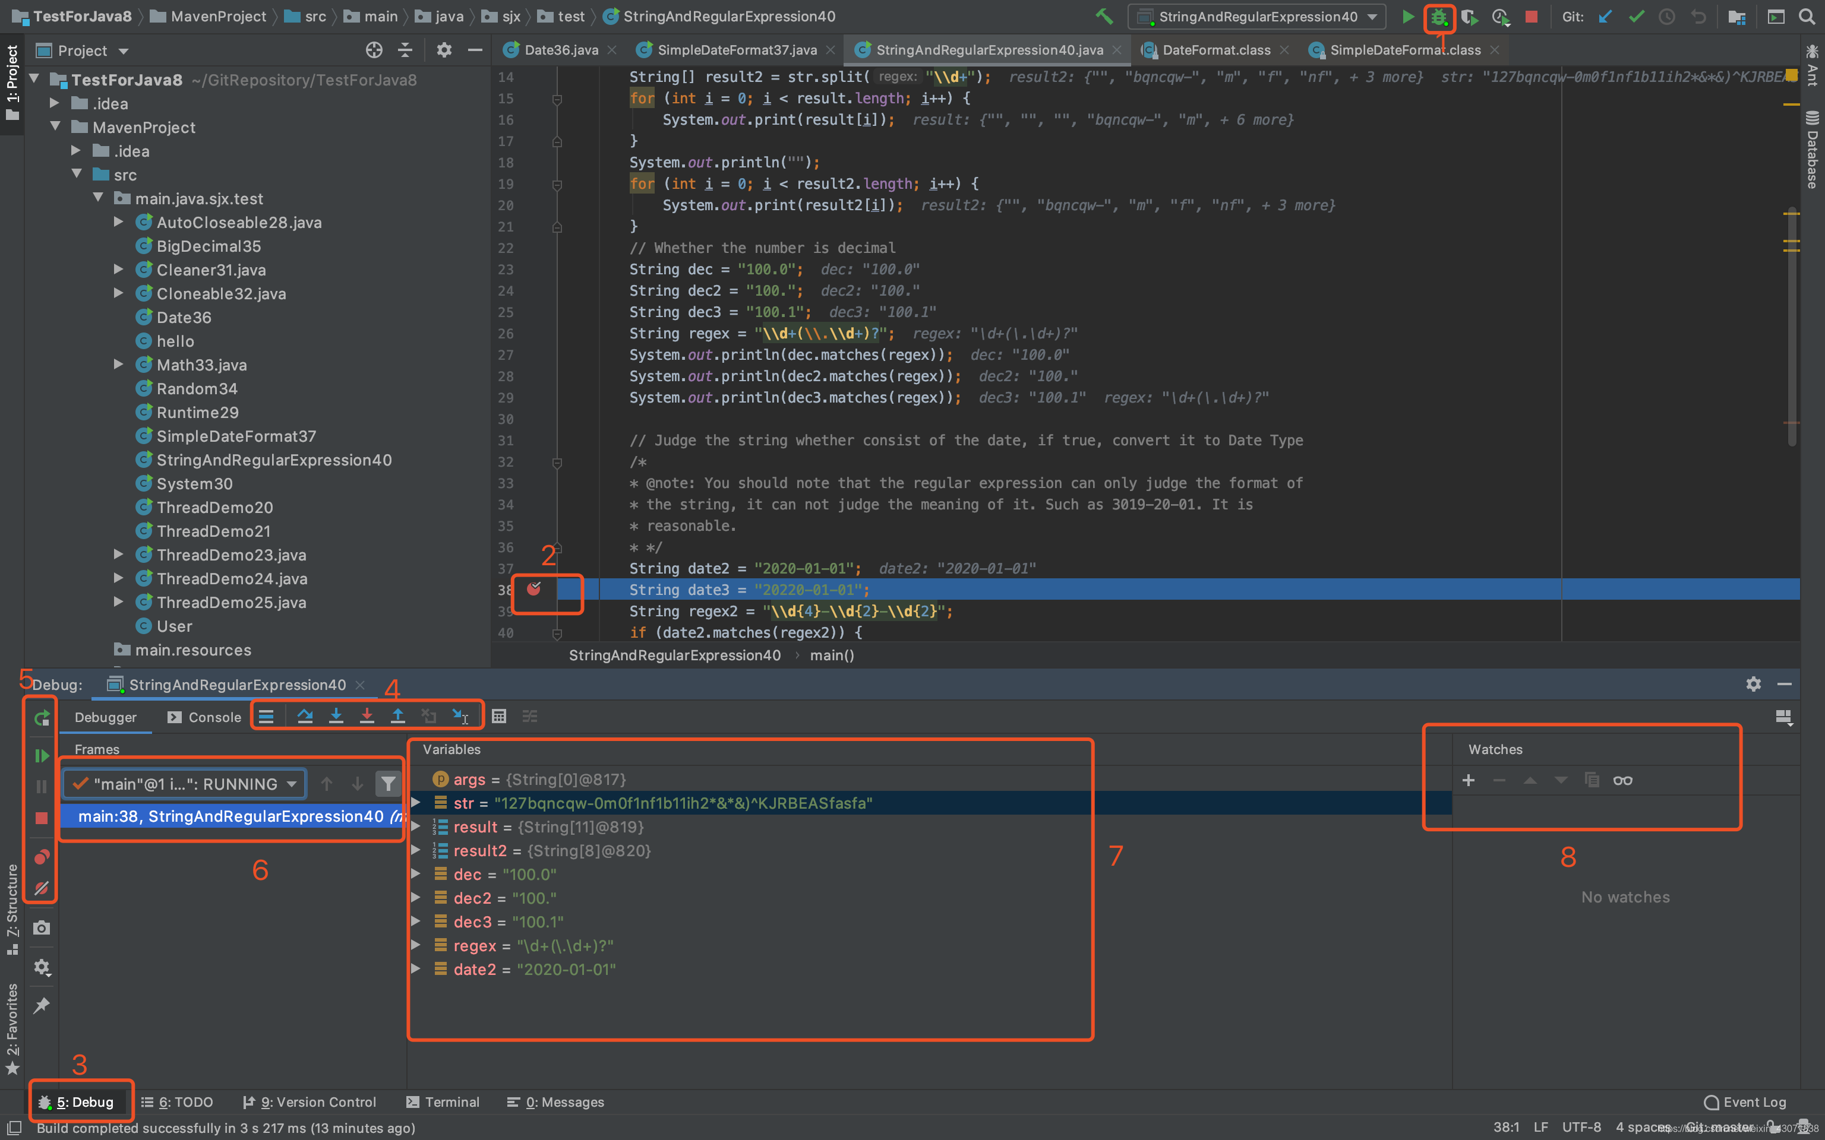Image resolution: width=1825 pixels, height=1140 pixels.
Task: Open StringAndRegularExpression40 in Project tree
Action: (x=273, y=460)
